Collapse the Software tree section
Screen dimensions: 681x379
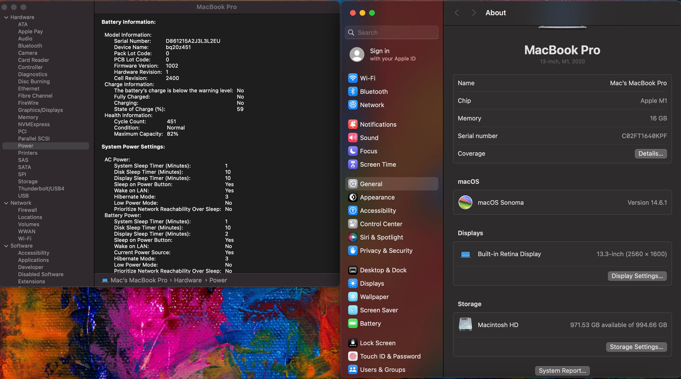coord(6,246)
